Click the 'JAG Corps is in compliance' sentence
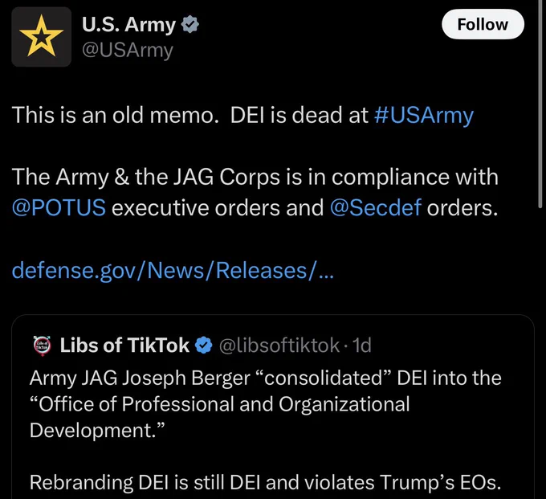546x499 pixels. point(255,192)
